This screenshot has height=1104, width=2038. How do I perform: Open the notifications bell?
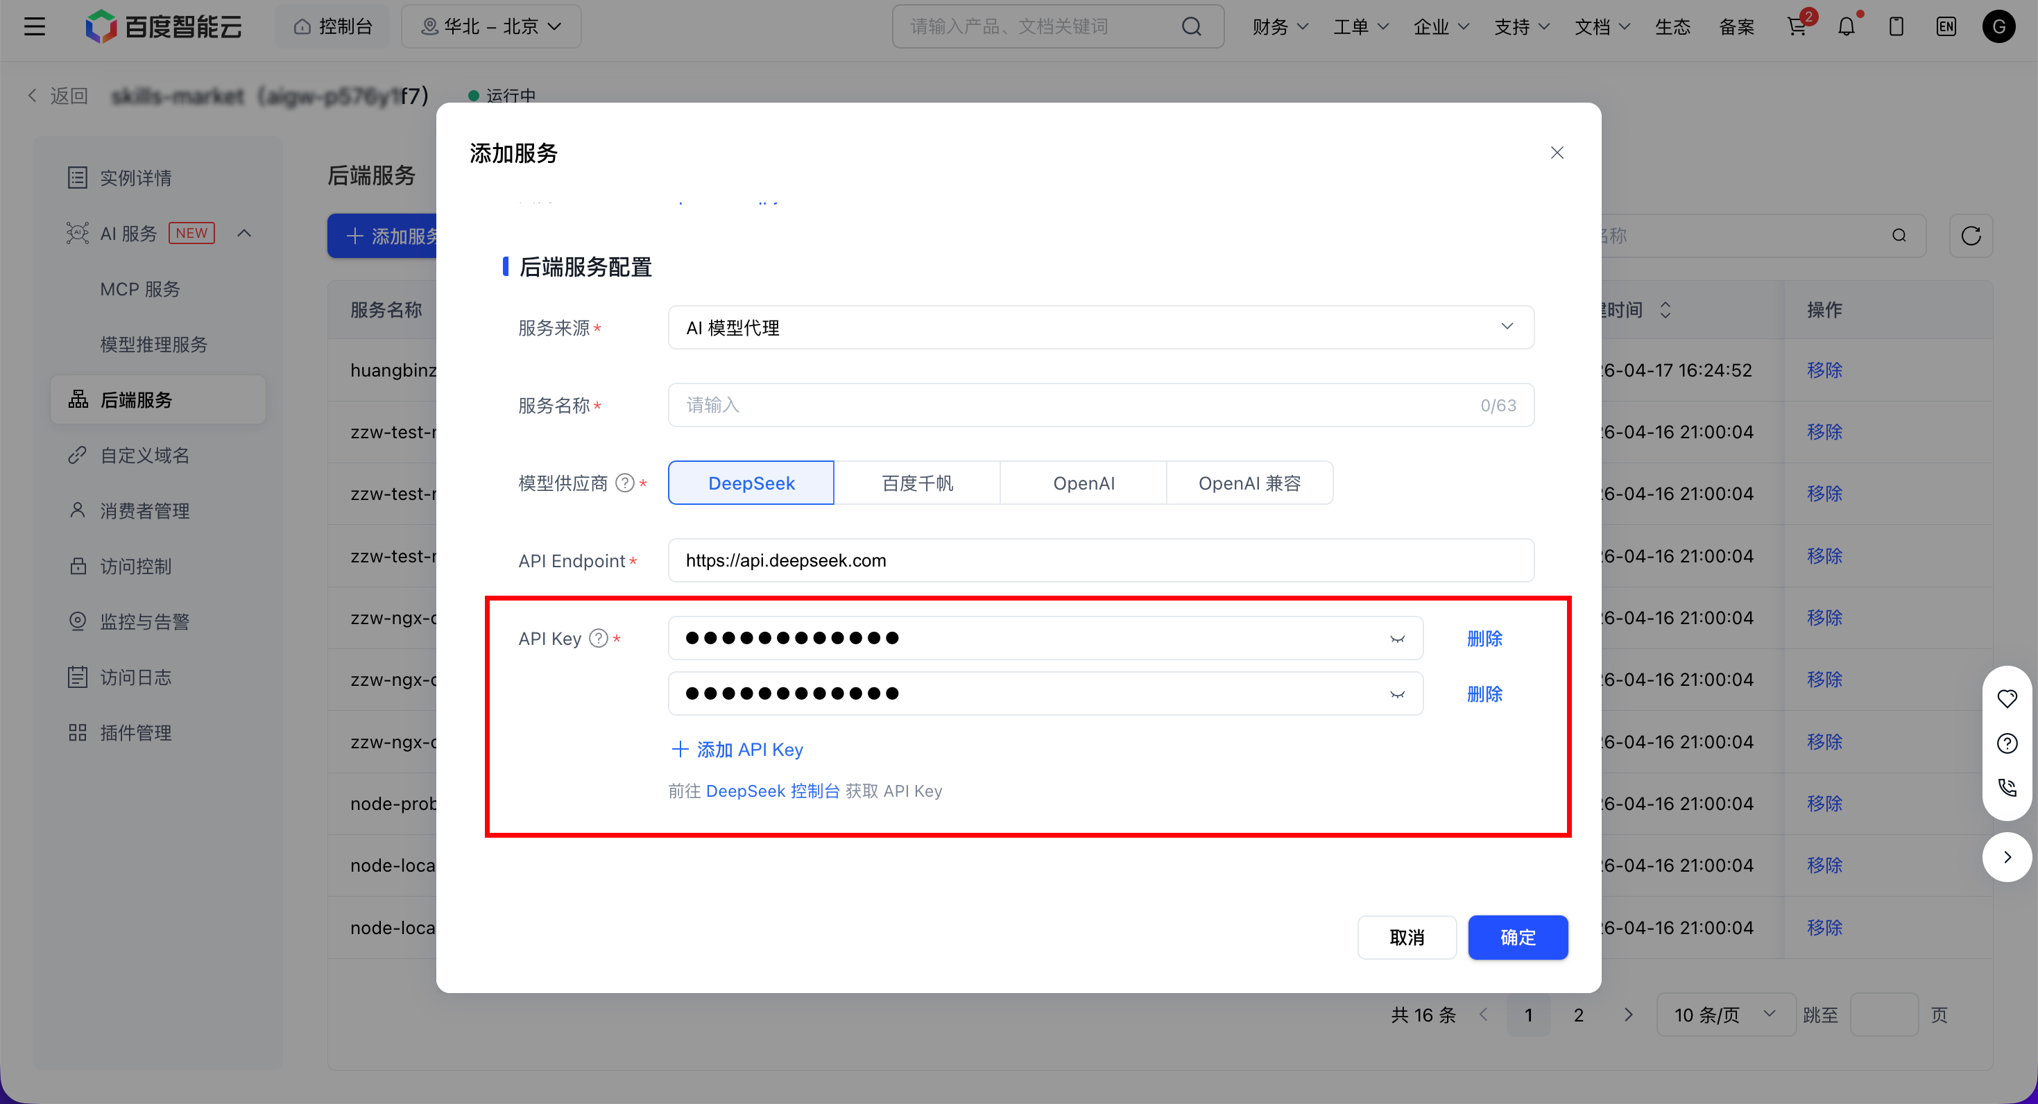pyautogui.click(x=1847, y=27)
